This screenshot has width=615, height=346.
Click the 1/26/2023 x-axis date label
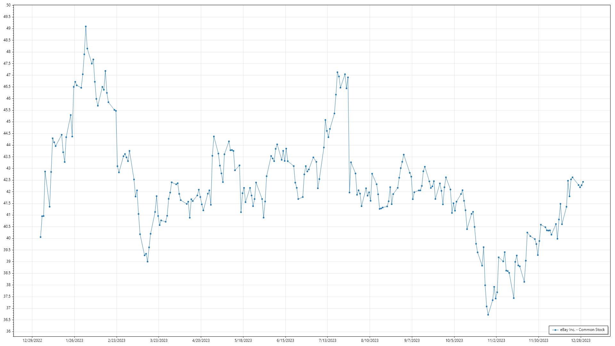74,341
